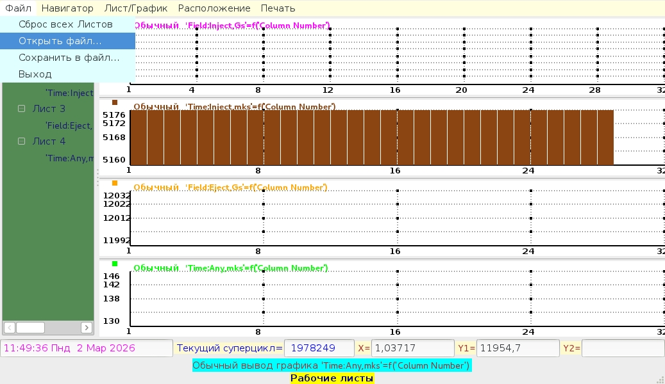Select the 'Time:Any' item under Лист 4
The image size is (665, 384).
[69, 158]
